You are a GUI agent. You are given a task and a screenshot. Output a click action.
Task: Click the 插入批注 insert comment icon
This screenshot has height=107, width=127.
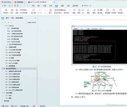[33, 10]
